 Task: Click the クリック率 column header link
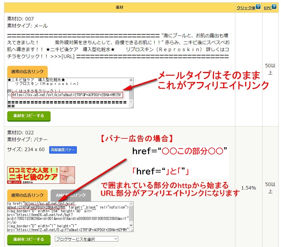tap(246, 8)
